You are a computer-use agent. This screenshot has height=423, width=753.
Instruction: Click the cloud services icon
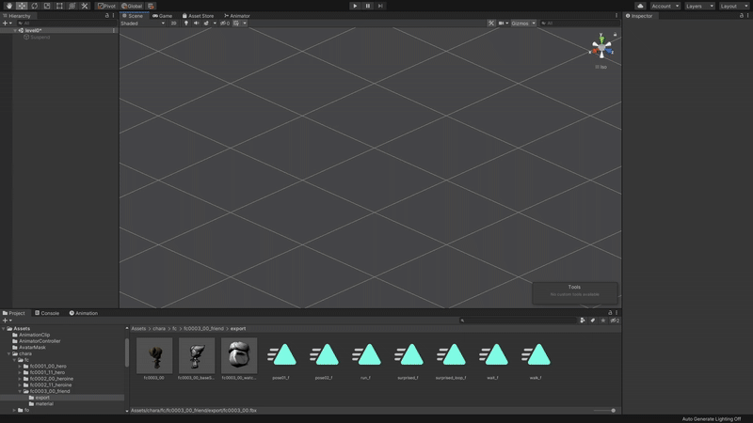pyautogui.click(x=640, y=6)
